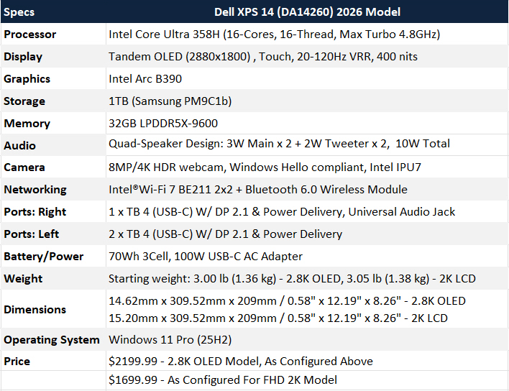Screen dimensions: 509x391
Task: Select the '15.20mm x 309.52mm' 2K LCD dimensions line
Action: (x=278, y=318)
